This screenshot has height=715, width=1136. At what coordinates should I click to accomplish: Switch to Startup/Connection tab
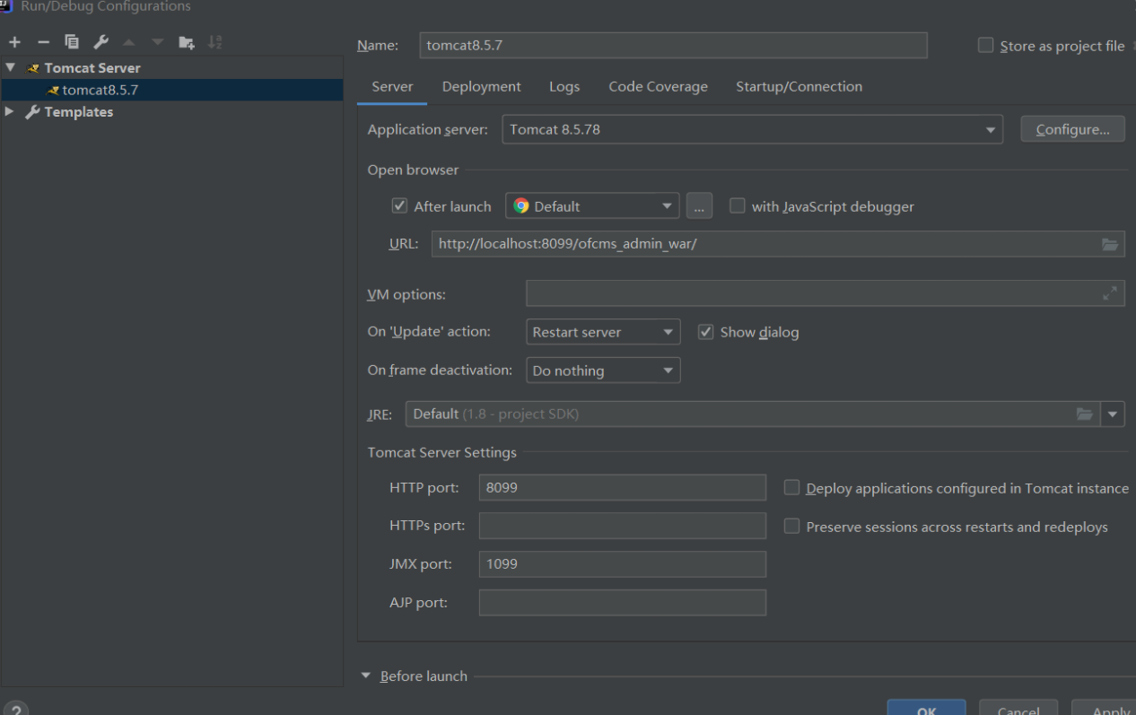coord(799,87)
